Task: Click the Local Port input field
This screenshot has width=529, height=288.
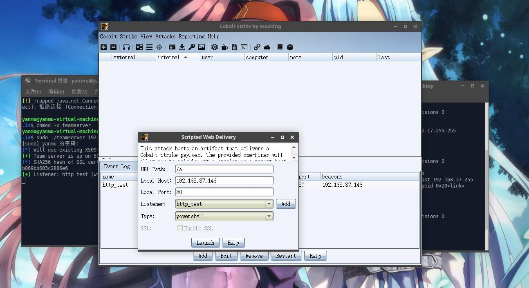Action: pyautogui.click(x=224, y=192)
